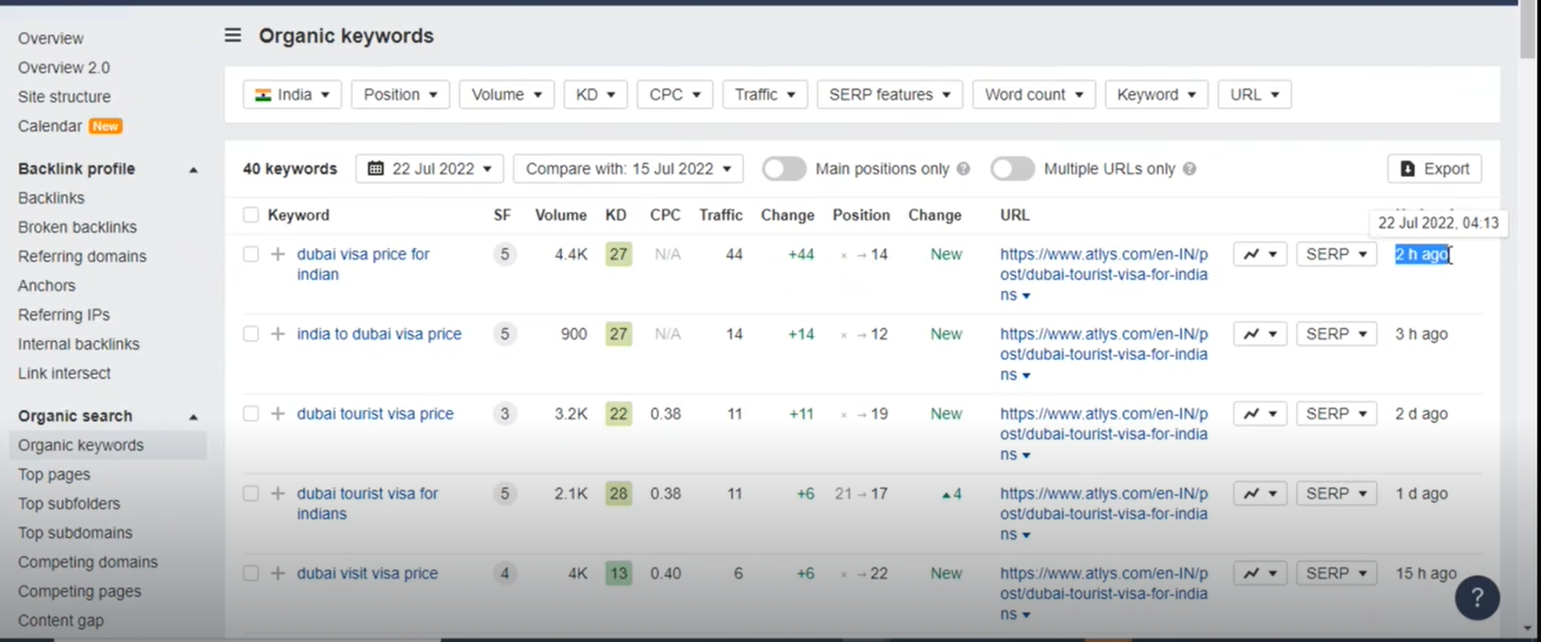Screen dimensions: 1541x642
Task: Open Site structure in the sidebar
Action: [64, 97]
